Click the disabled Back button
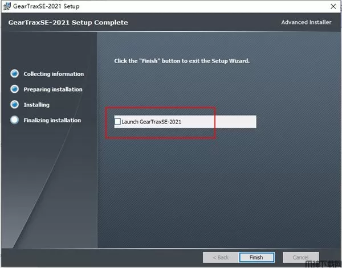The width and height of the screenshot is (342, 268). tap(221, 257)
